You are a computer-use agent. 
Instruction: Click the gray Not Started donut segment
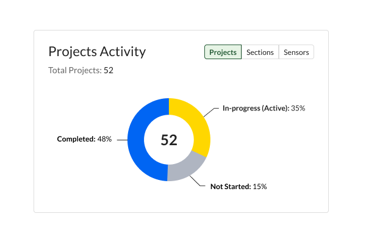coord(187,168)
